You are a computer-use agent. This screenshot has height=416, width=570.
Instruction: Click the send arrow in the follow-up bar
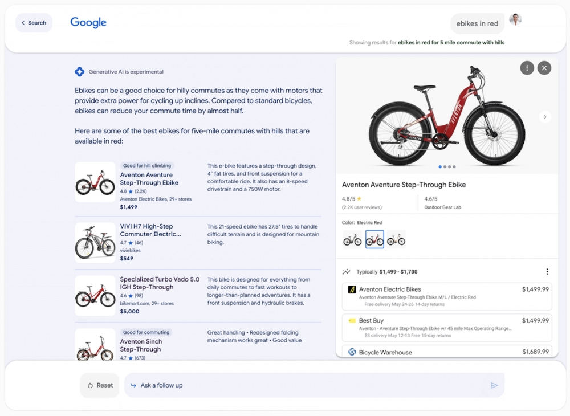(495, 385)
